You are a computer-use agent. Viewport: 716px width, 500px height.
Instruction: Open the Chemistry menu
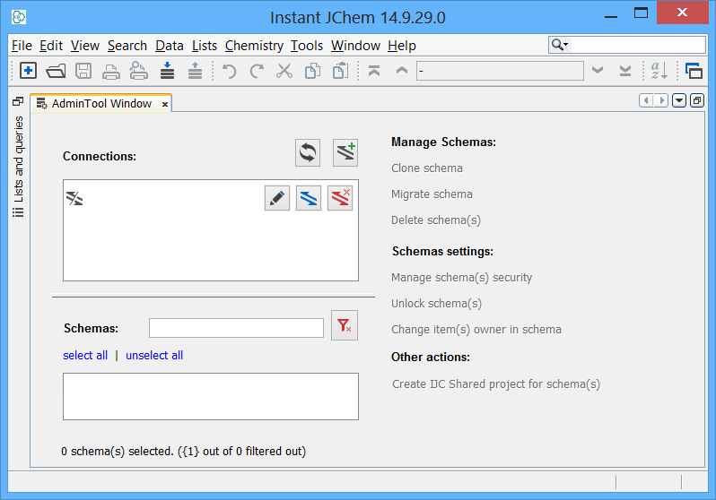coord(254,46)
